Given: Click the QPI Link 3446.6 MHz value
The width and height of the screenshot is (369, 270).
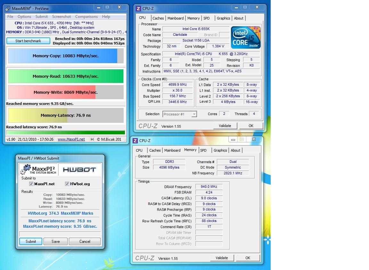Looking at the screenshot, I should coord(177,102).
